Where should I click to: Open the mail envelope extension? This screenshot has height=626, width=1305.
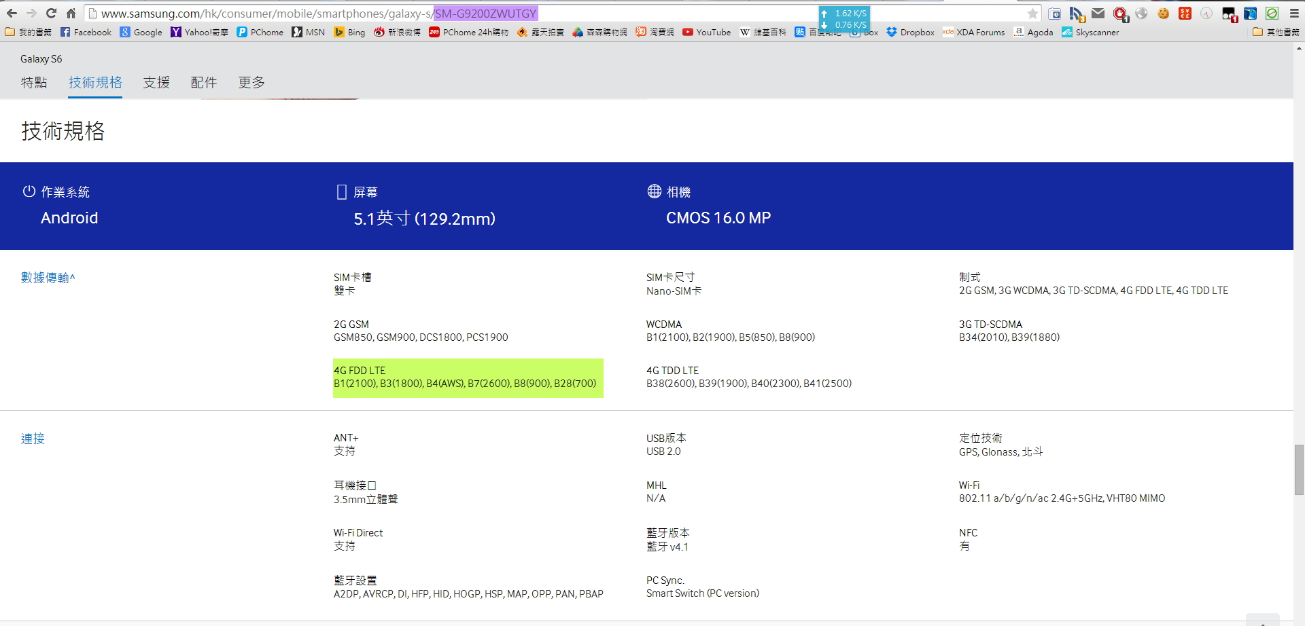1098,13
